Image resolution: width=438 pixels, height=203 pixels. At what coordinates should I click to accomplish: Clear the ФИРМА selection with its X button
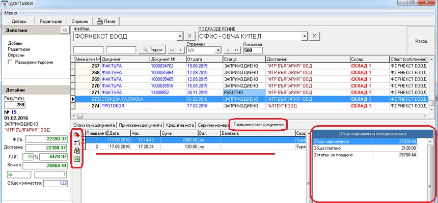[189, 36]
